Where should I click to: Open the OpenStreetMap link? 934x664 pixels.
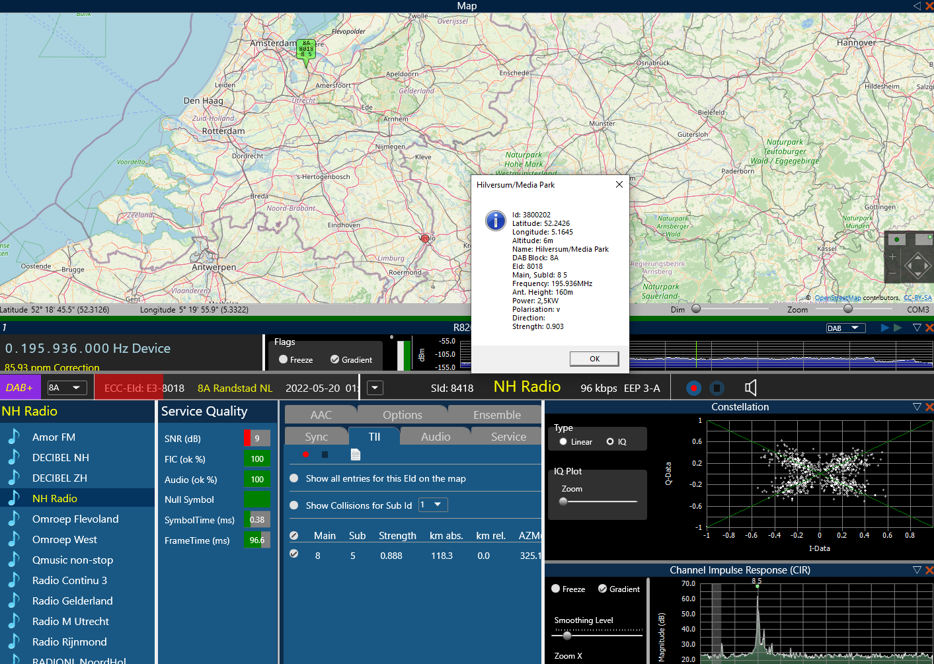pos(837,298)
